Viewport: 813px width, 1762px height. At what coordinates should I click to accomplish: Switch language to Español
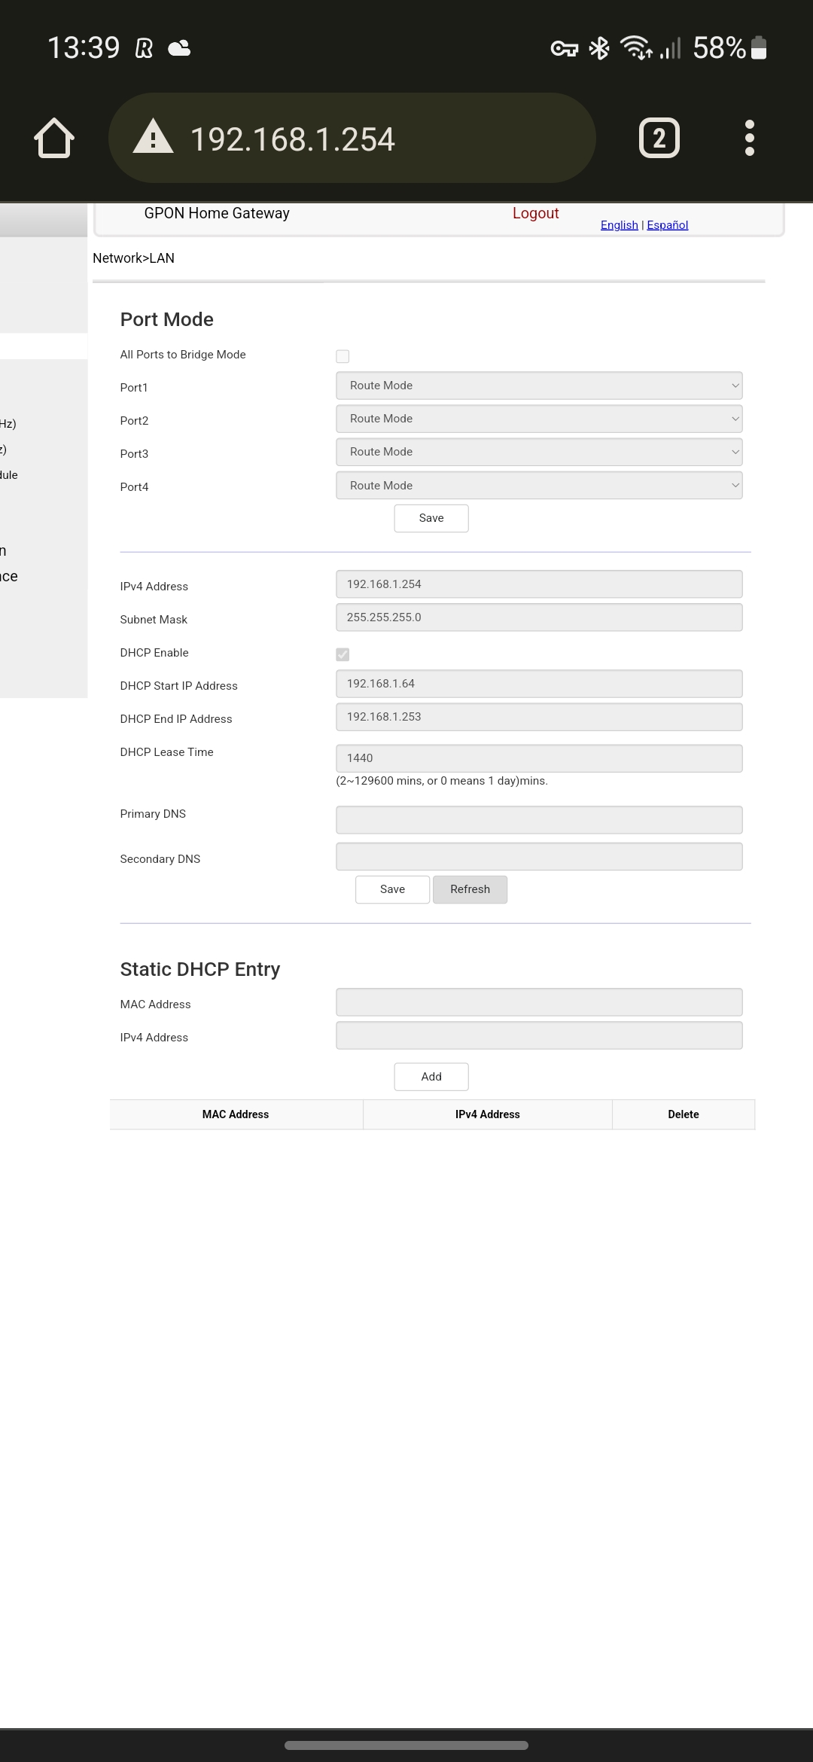pos(667,225)
